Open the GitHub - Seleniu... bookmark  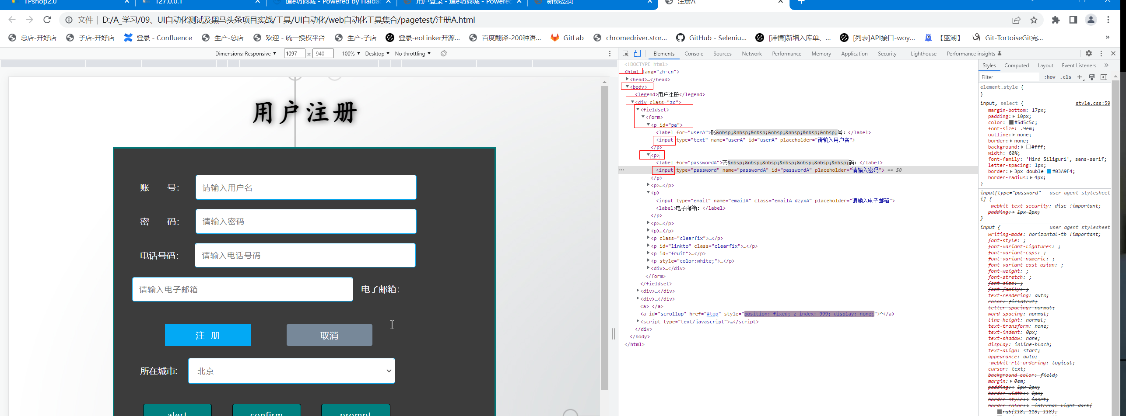click(712, 38)
